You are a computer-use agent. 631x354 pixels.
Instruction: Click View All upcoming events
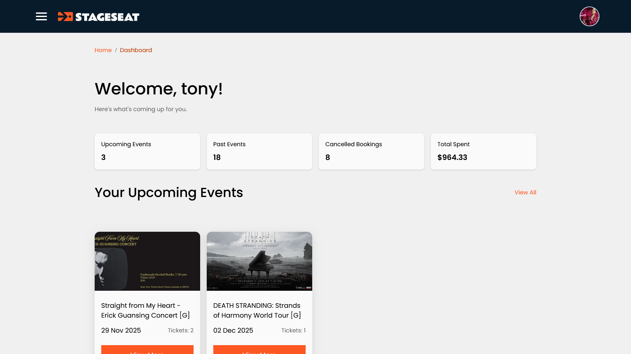(x=525, y=192)
